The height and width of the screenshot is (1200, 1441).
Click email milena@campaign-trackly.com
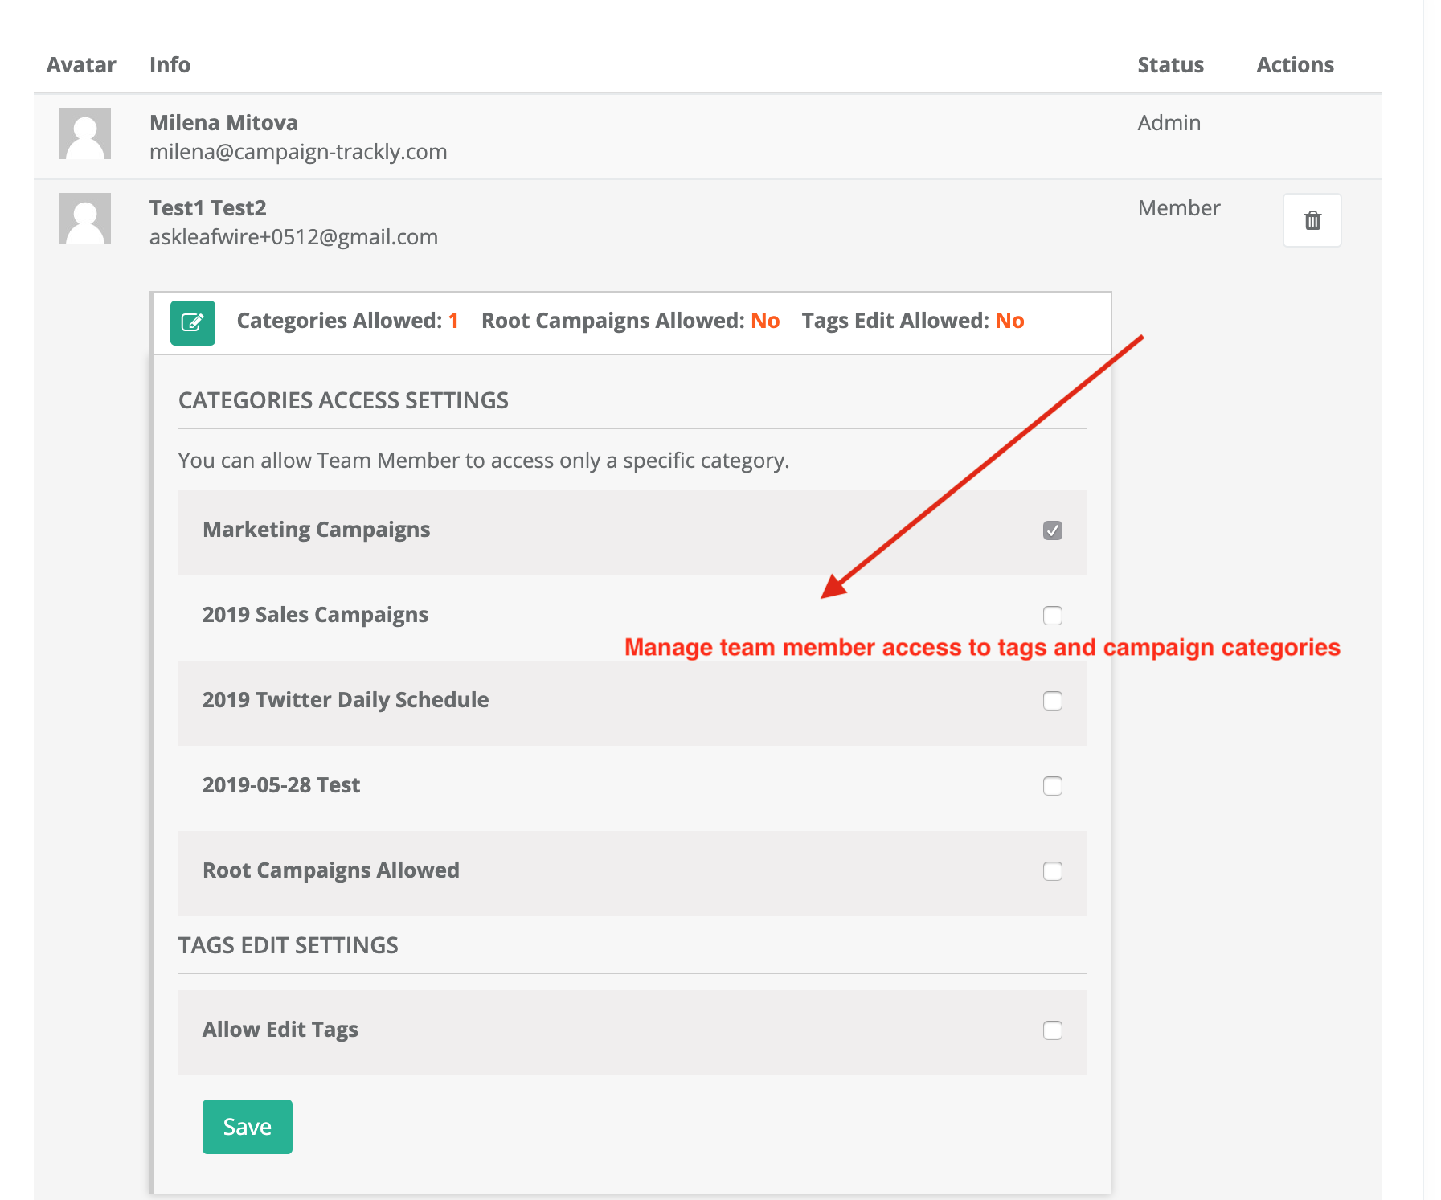(x=298, y=152)
